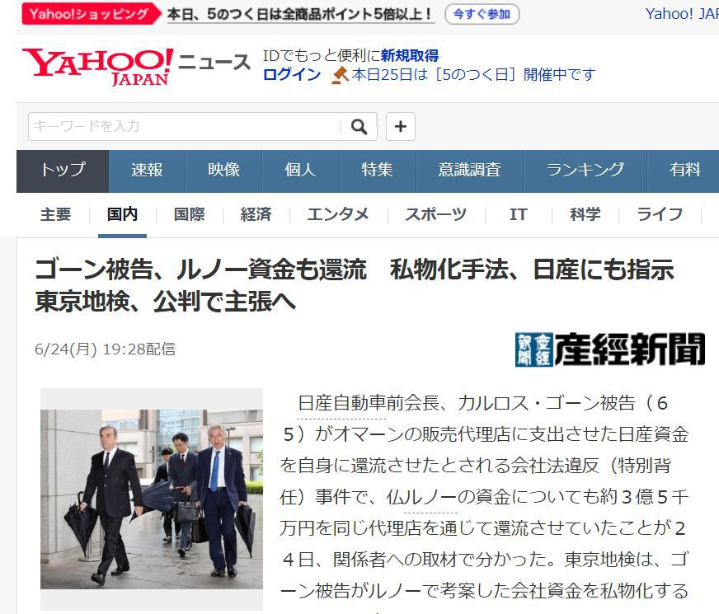Switch to the 有料 tab

[684, 171]
